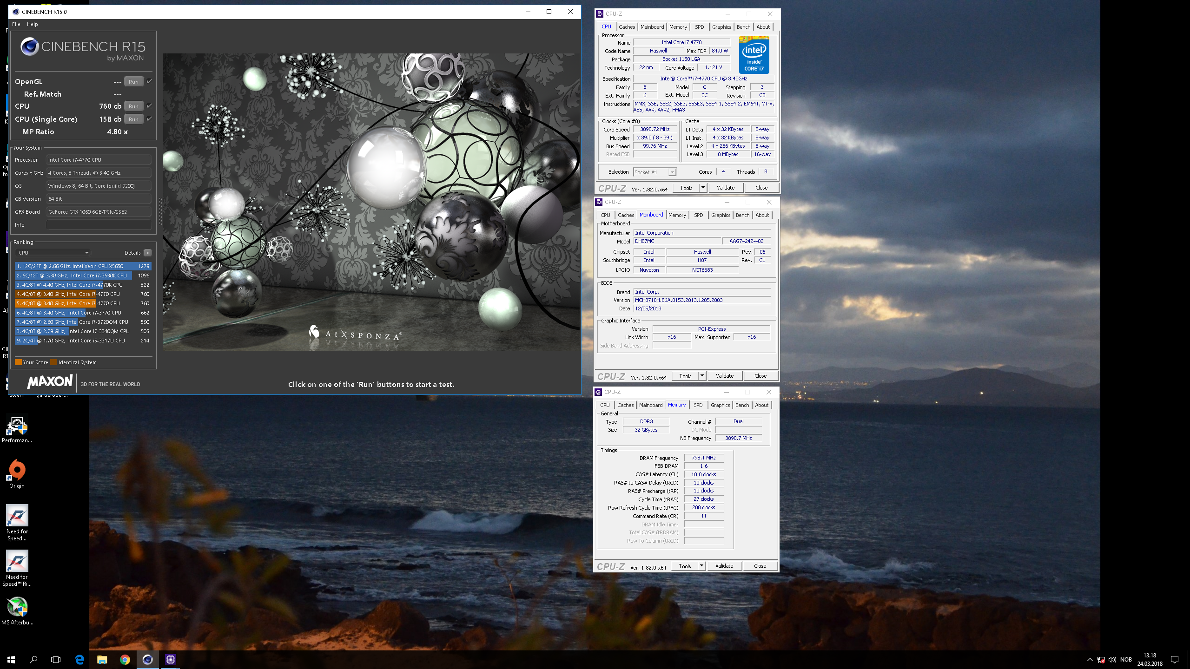Open Origin desktop shortcut
The image size is (1190, 669).
point(17,474)
